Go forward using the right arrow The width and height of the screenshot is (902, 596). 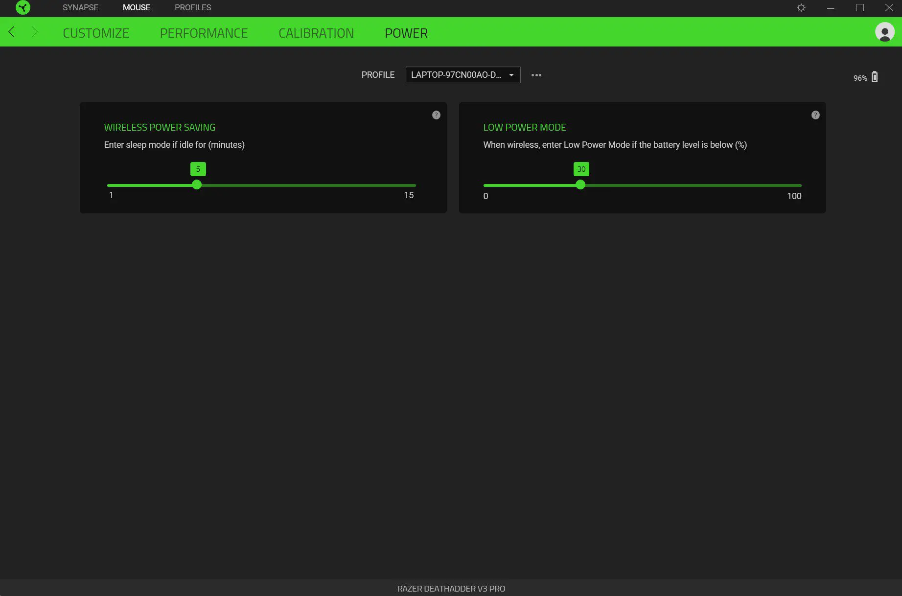point(35,32)
